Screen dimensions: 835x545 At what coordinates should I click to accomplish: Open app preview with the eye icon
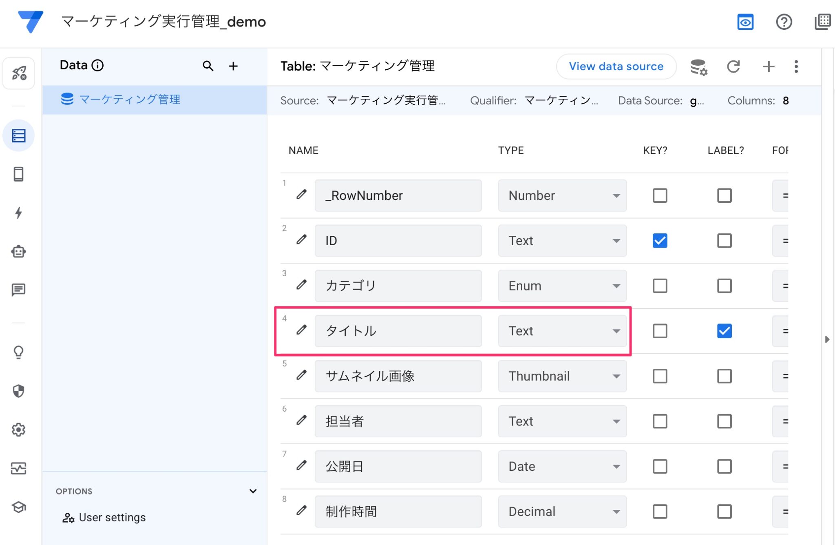745,22
